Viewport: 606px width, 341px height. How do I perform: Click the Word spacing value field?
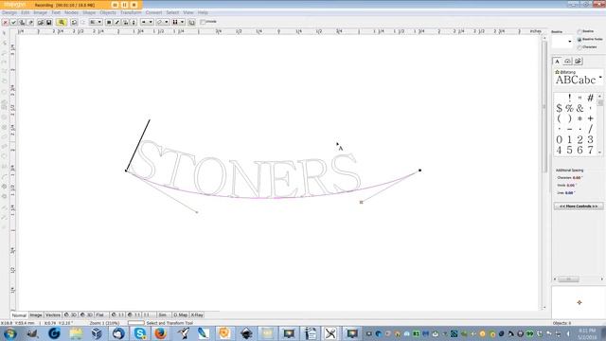tap(571, 186)
